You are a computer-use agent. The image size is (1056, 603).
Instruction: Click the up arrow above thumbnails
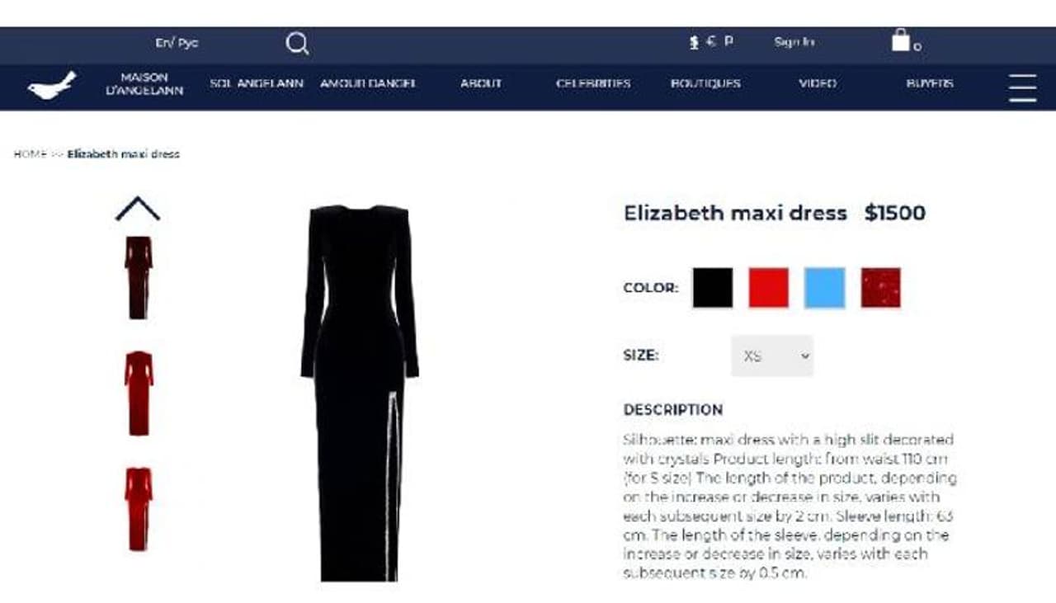[x=138, y=210]
